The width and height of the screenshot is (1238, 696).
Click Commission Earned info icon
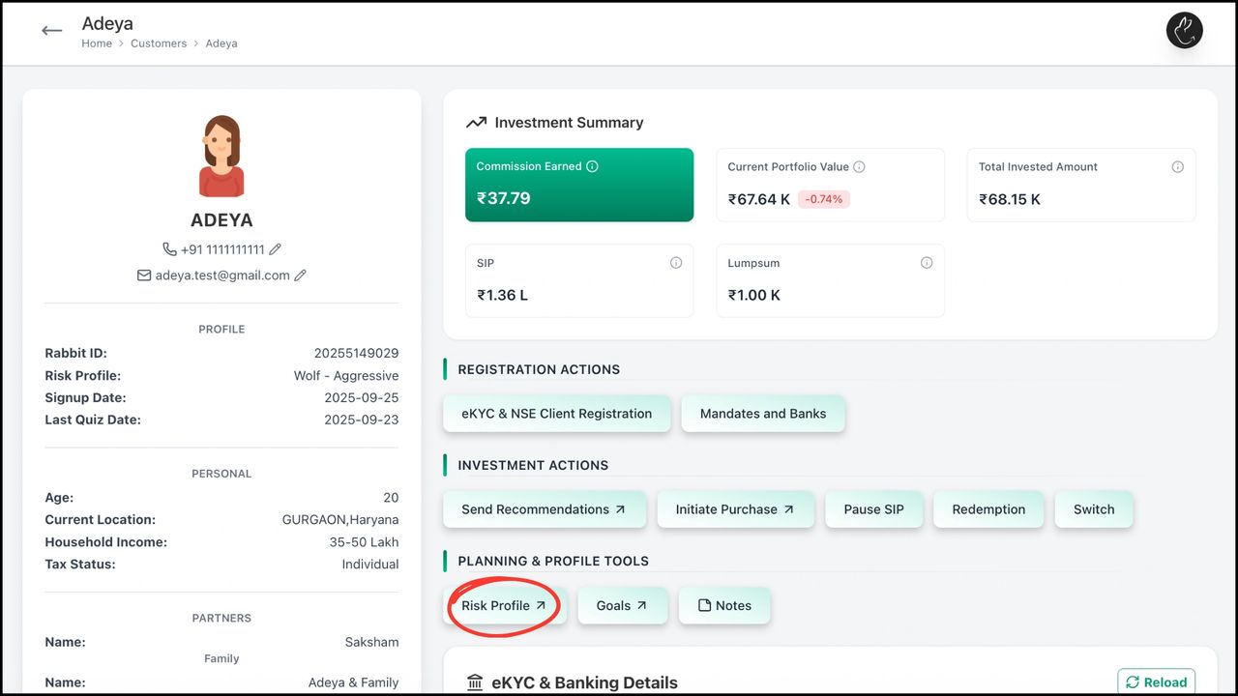pyautogui.click(x=592, y=166)
